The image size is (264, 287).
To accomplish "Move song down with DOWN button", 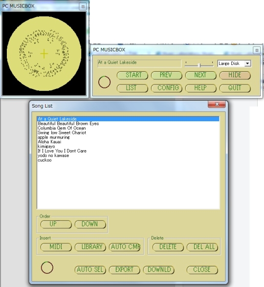I will coord(90,224).
